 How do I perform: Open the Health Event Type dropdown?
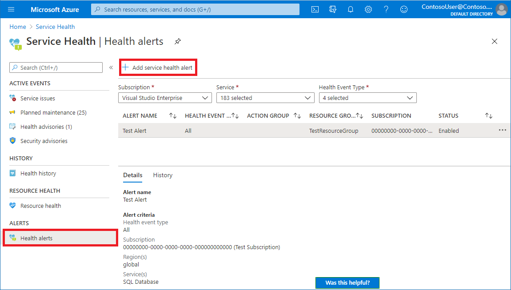(x=367, y=97)
